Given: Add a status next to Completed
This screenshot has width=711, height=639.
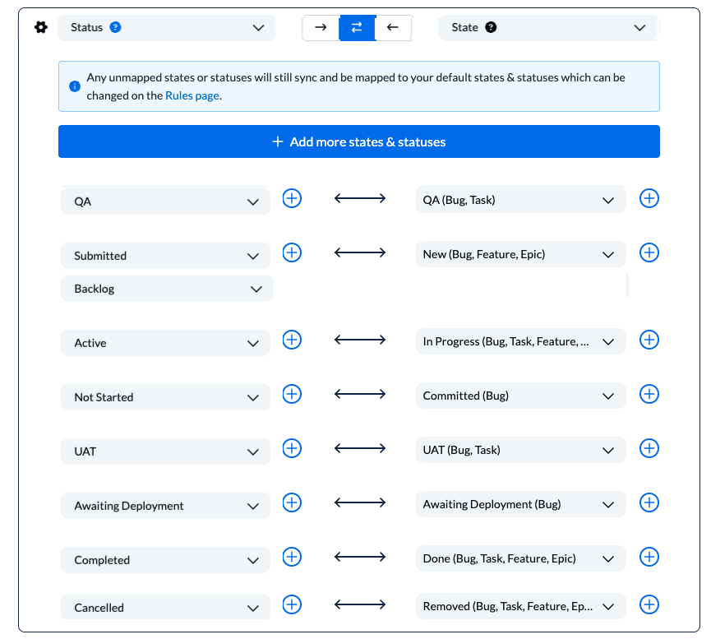Looking at the screenshot, I should 292,557.
